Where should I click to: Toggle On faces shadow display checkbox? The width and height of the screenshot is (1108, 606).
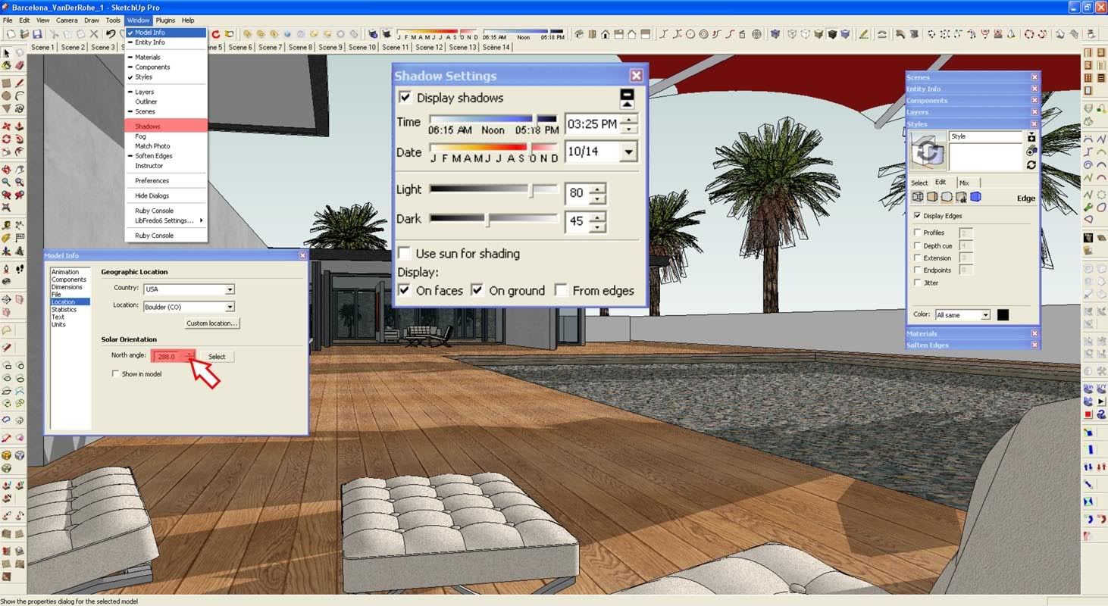click(x=405, y=290)
